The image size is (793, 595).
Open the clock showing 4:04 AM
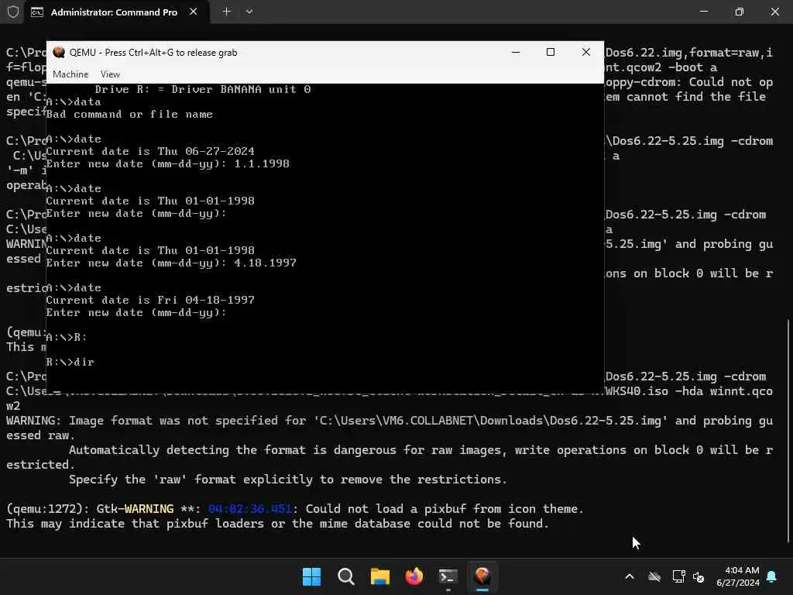[738, 576]
